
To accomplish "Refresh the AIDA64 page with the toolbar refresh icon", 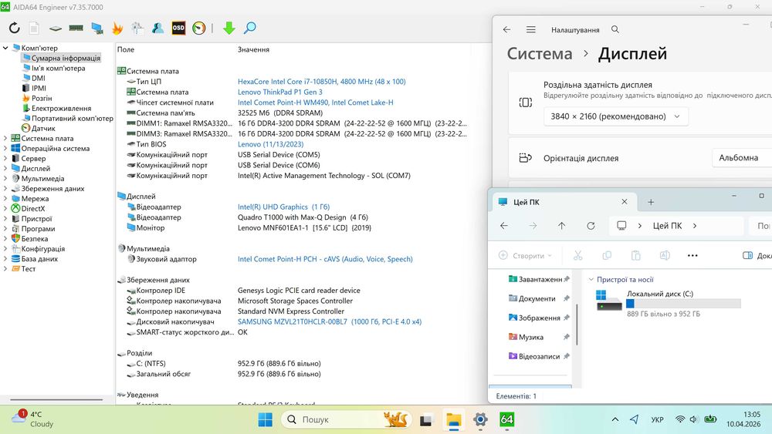I will [x=14, y=28].
